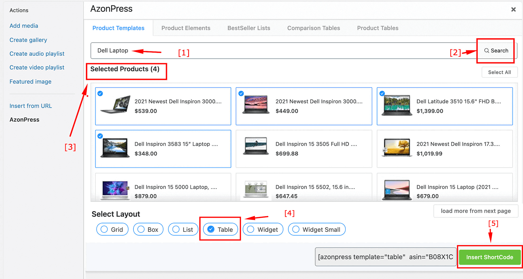This screenshot has height=279, width=523.
Task: Go to Comparison Tables tab
Action: tap(314, 28)
